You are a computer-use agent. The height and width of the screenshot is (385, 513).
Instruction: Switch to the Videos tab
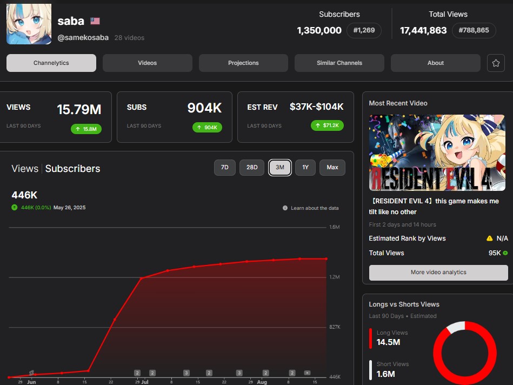[147, 63]
